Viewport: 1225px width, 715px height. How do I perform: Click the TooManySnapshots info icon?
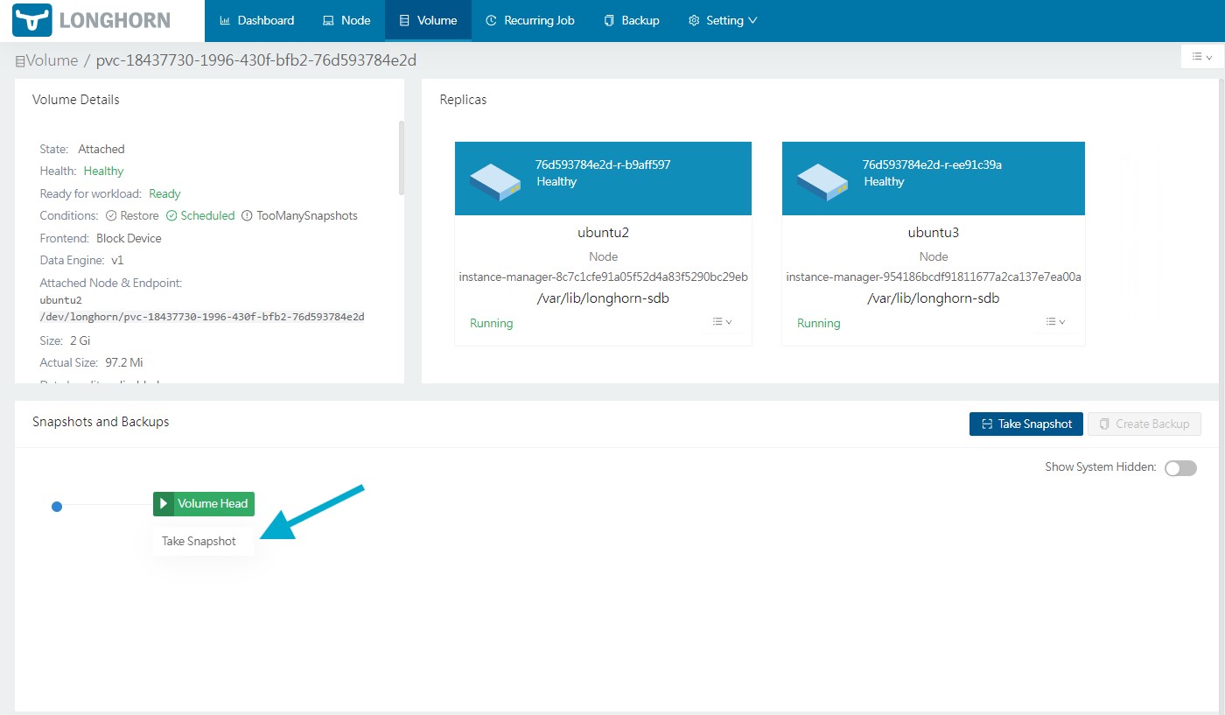(248, 215)
